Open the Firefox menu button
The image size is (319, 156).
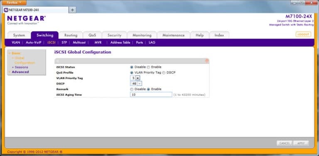coord(15,3)
